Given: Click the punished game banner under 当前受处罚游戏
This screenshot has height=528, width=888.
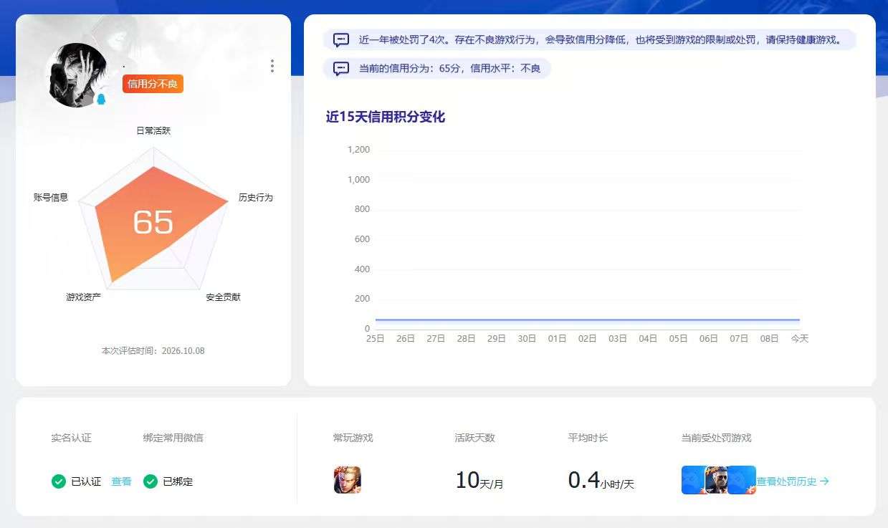Looking at the screenshot, I should 718,480.
